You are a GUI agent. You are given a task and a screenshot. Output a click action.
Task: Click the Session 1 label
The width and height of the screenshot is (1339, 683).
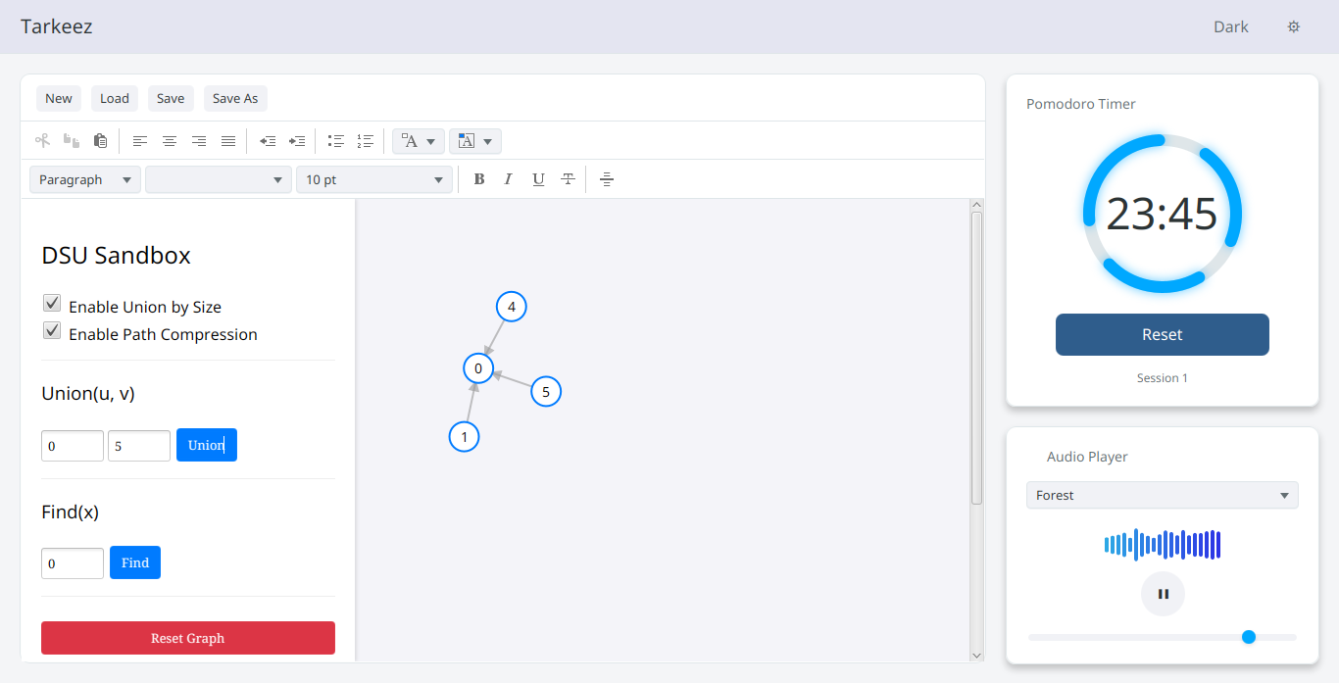coord(1163,378)
